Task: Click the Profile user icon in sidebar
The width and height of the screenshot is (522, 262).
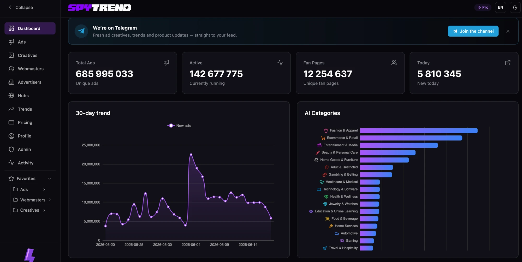Action: (11, 136)
